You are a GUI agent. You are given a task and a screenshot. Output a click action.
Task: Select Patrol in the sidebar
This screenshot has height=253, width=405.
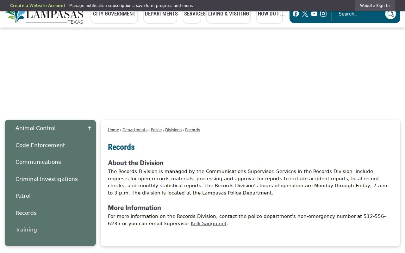[23, 196]
